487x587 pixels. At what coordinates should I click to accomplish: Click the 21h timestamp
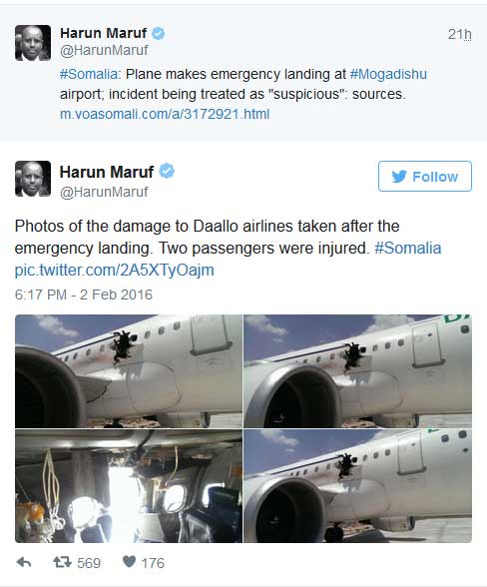(x=460, y=34)
